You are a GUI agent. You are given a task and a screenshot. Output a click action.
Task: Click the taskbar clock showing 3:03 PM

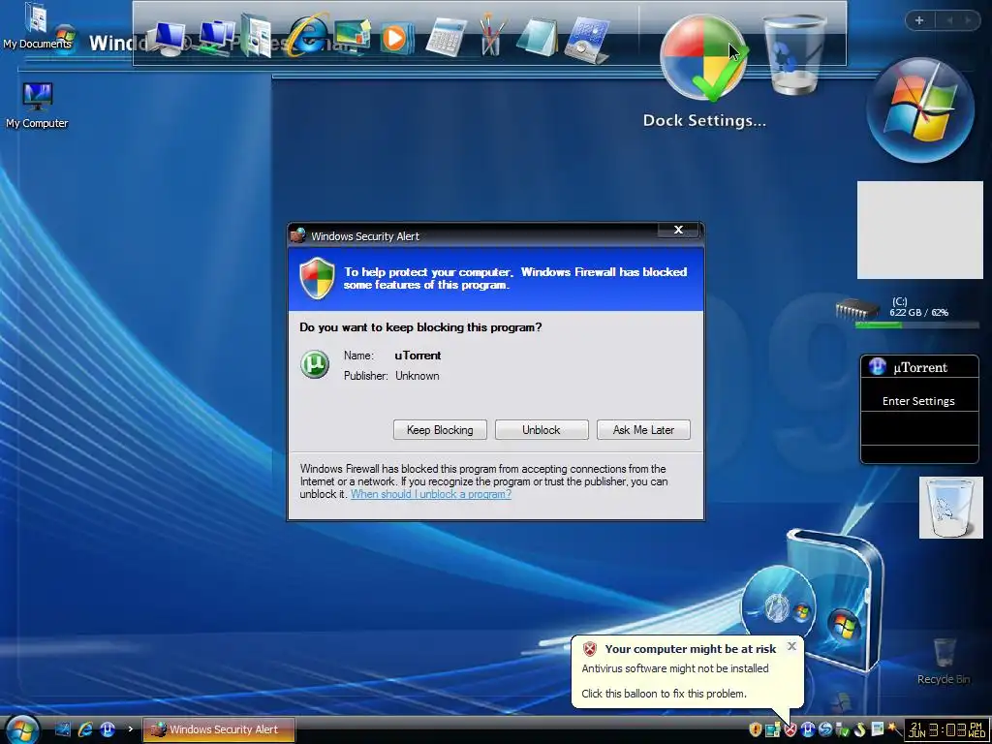click(x=947, y=730)
